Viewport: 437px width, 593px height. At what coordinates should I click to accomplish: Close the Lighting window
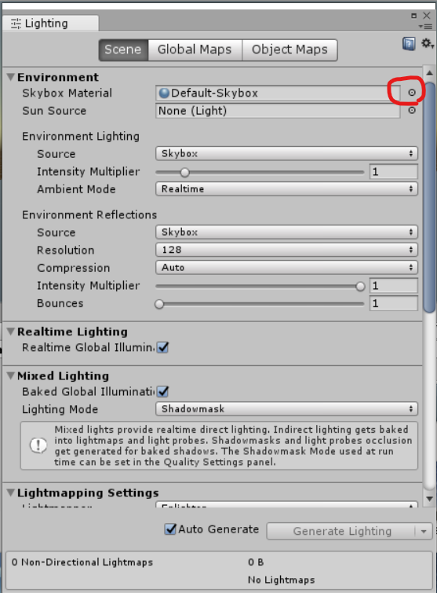[x=427, y=16]
